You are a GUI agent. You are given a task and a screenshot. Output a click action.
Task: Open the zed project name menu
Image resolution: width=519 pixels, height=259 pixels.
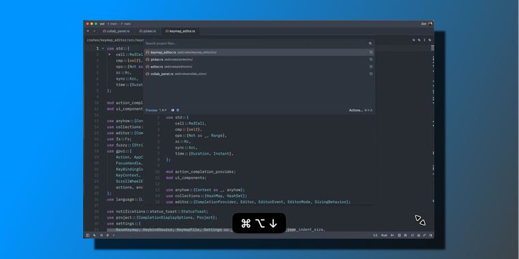coord(102,24)
